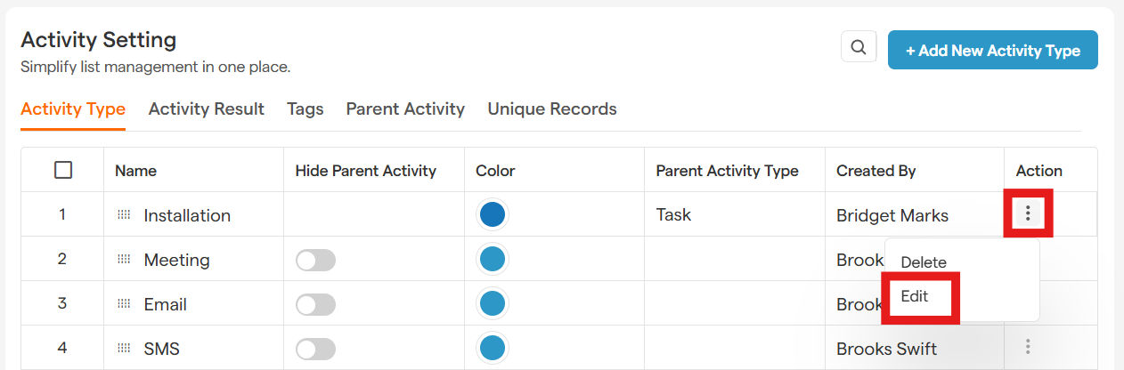1124x370 pixels.
Task: Click the Meeting color swatch
Action: (492, 260)
